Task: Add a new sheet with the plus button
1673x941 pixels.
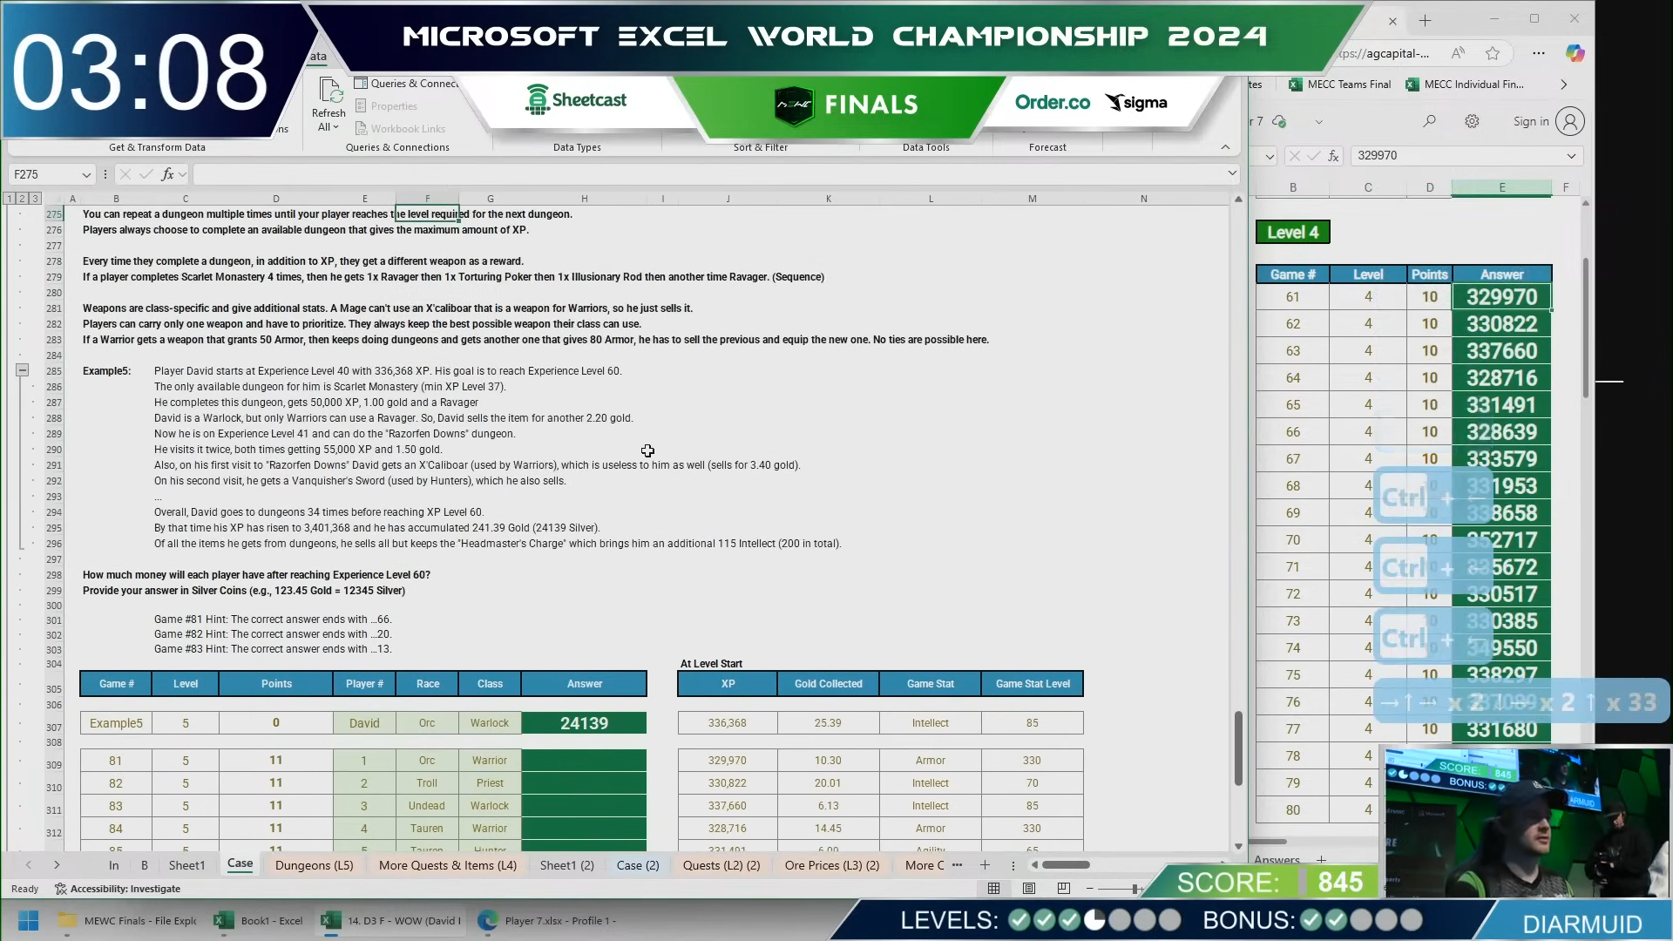Action: coord(985,865)
